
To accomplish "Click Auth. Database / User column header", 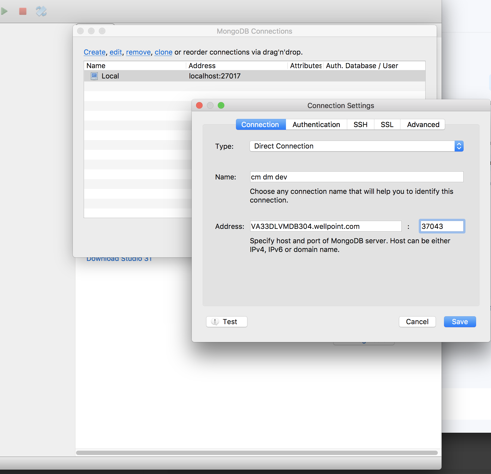I will coord(374,66).
